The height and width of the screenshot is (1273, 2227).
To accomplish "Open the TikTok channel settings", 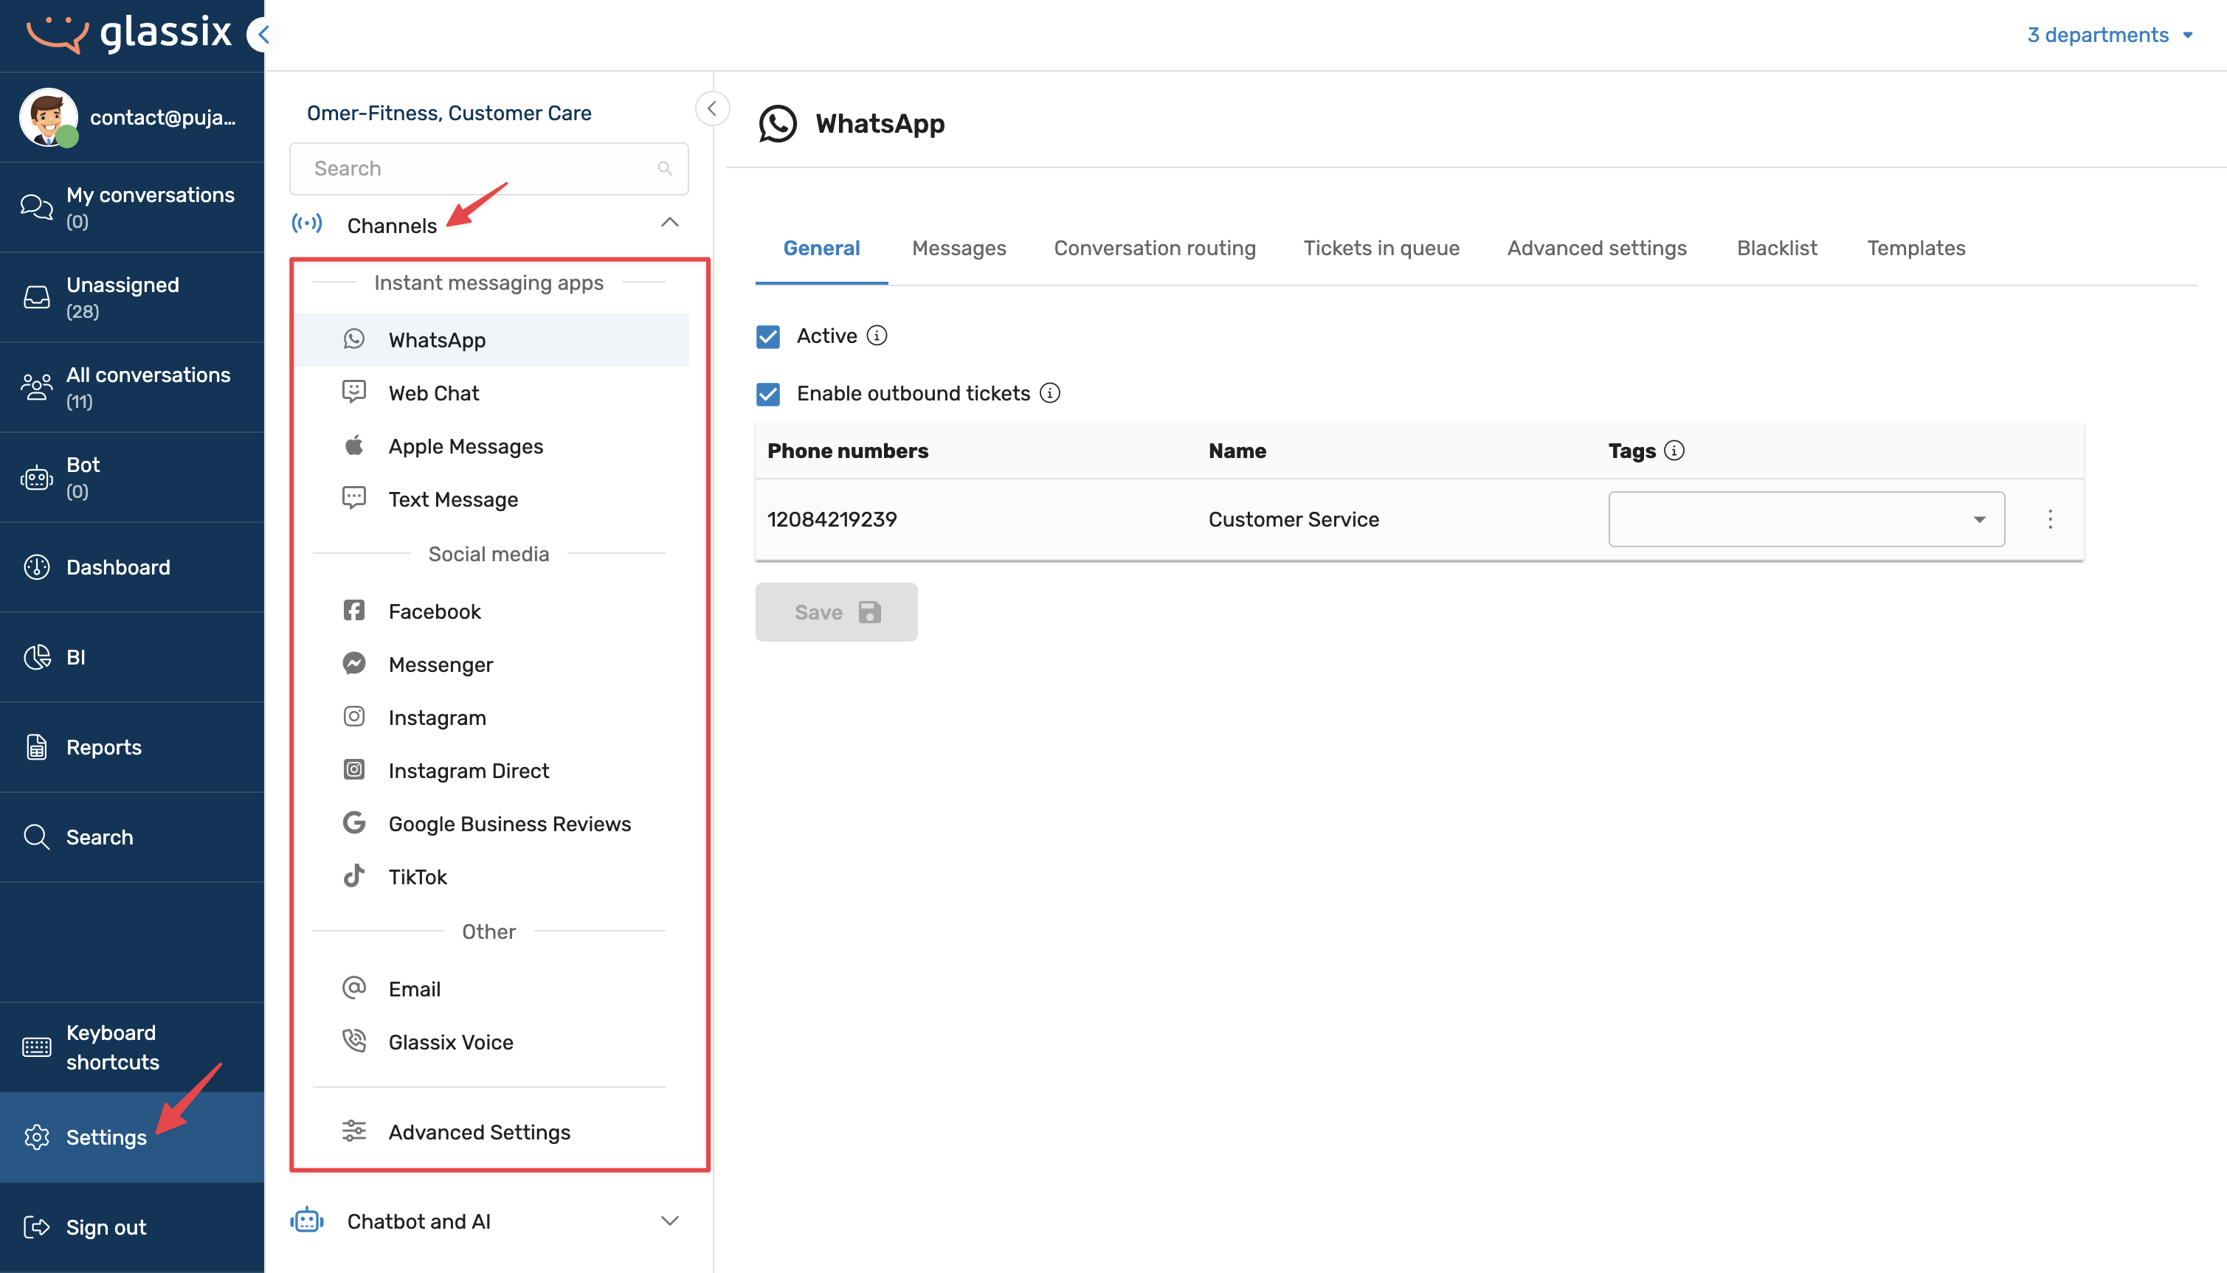I will pos(417,877).
